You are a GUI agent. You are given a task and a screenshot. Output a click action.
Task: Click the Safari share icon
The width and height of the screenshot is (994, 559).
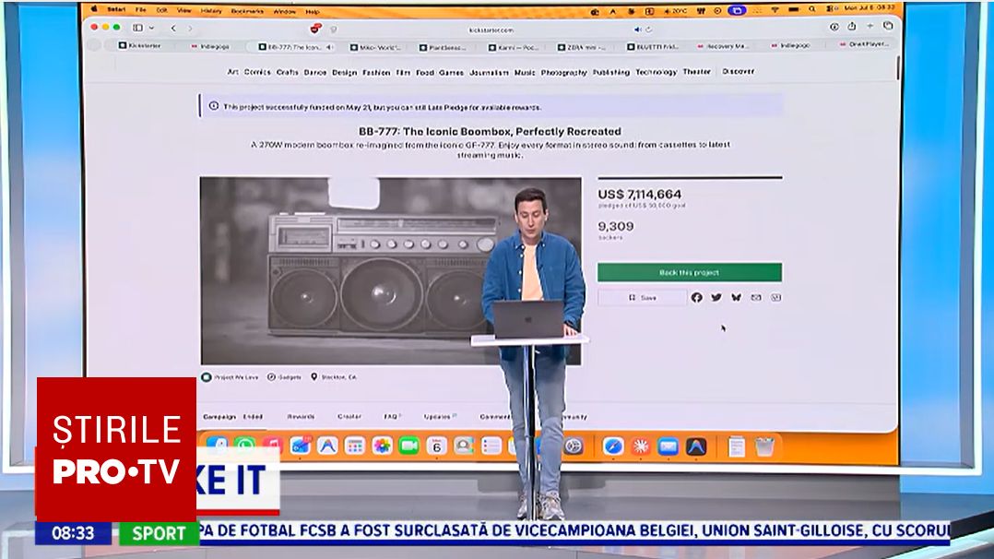(852, 26)
